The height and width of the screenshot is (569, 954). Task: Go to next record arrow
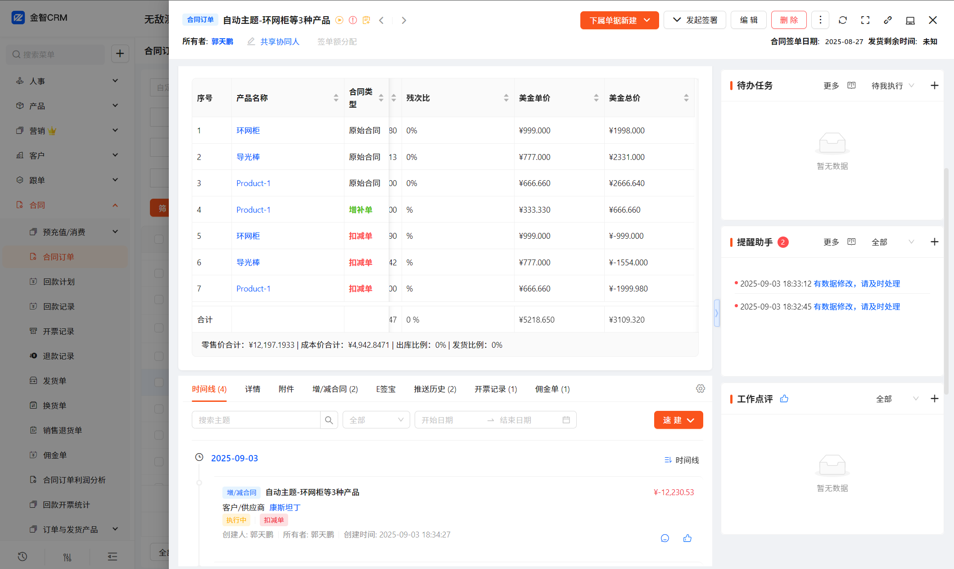coord(404,20)
